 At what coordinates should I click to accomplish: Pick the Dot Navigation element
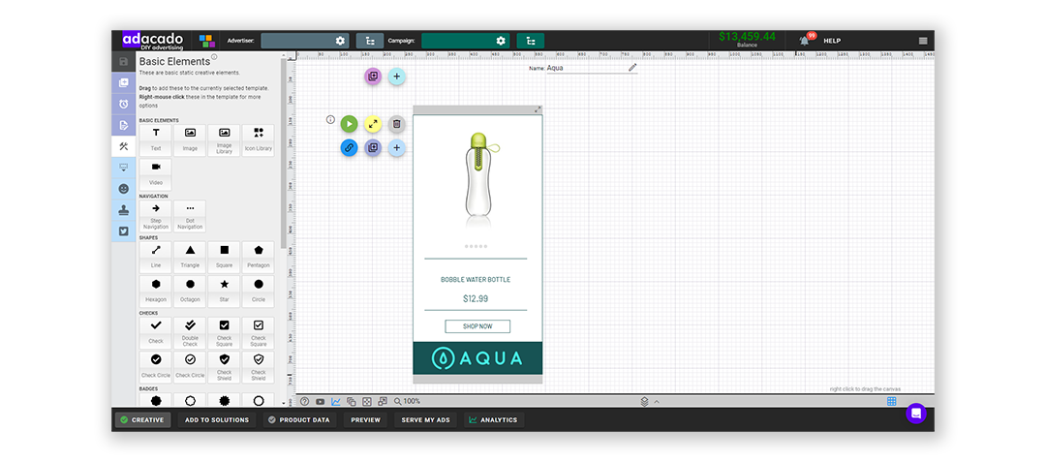point(190,215)
